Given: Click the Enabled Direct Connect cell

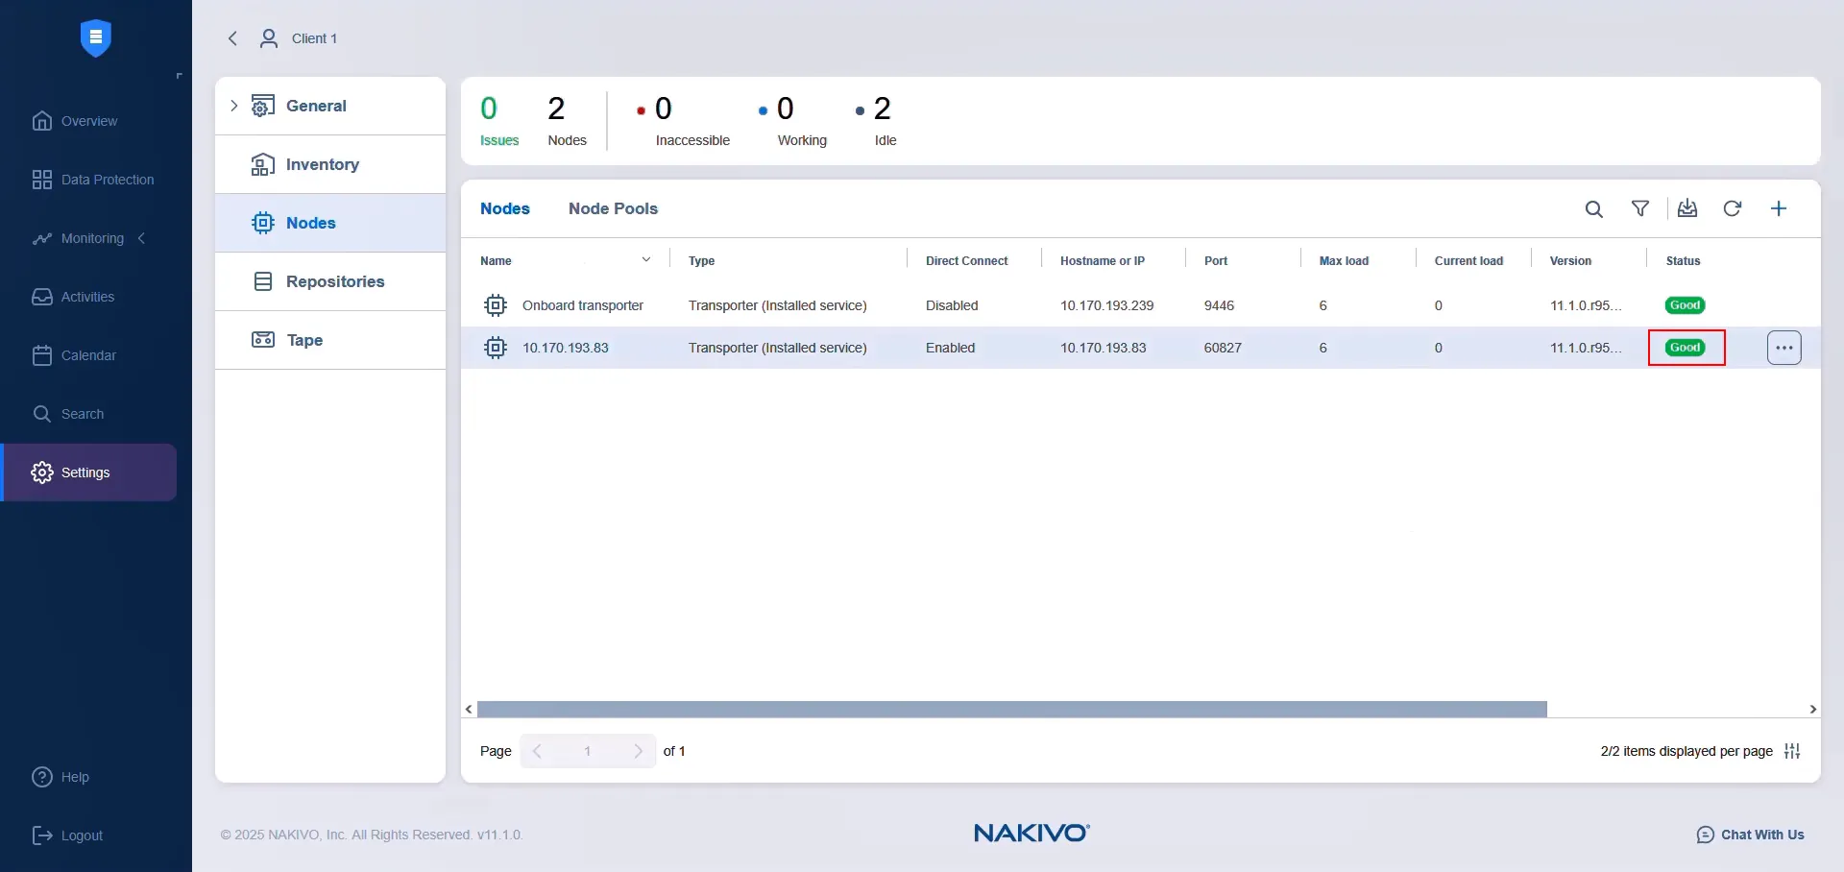Looking at the screenshot, I should click(950, 348).
